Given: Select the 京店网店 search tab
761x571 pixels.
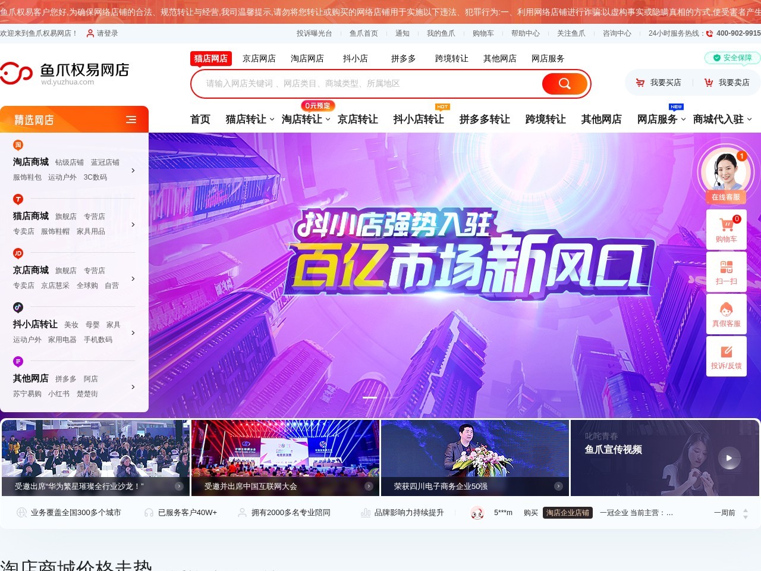Looking at the screenshot, I should pyautogui.click(x=259, y=58).
